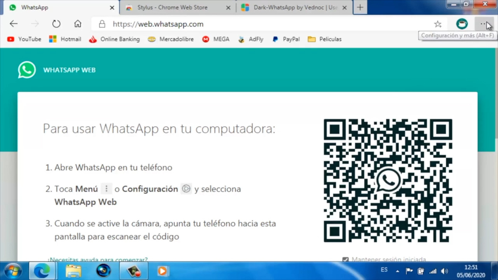Close the WhatsApp tab

112,7
